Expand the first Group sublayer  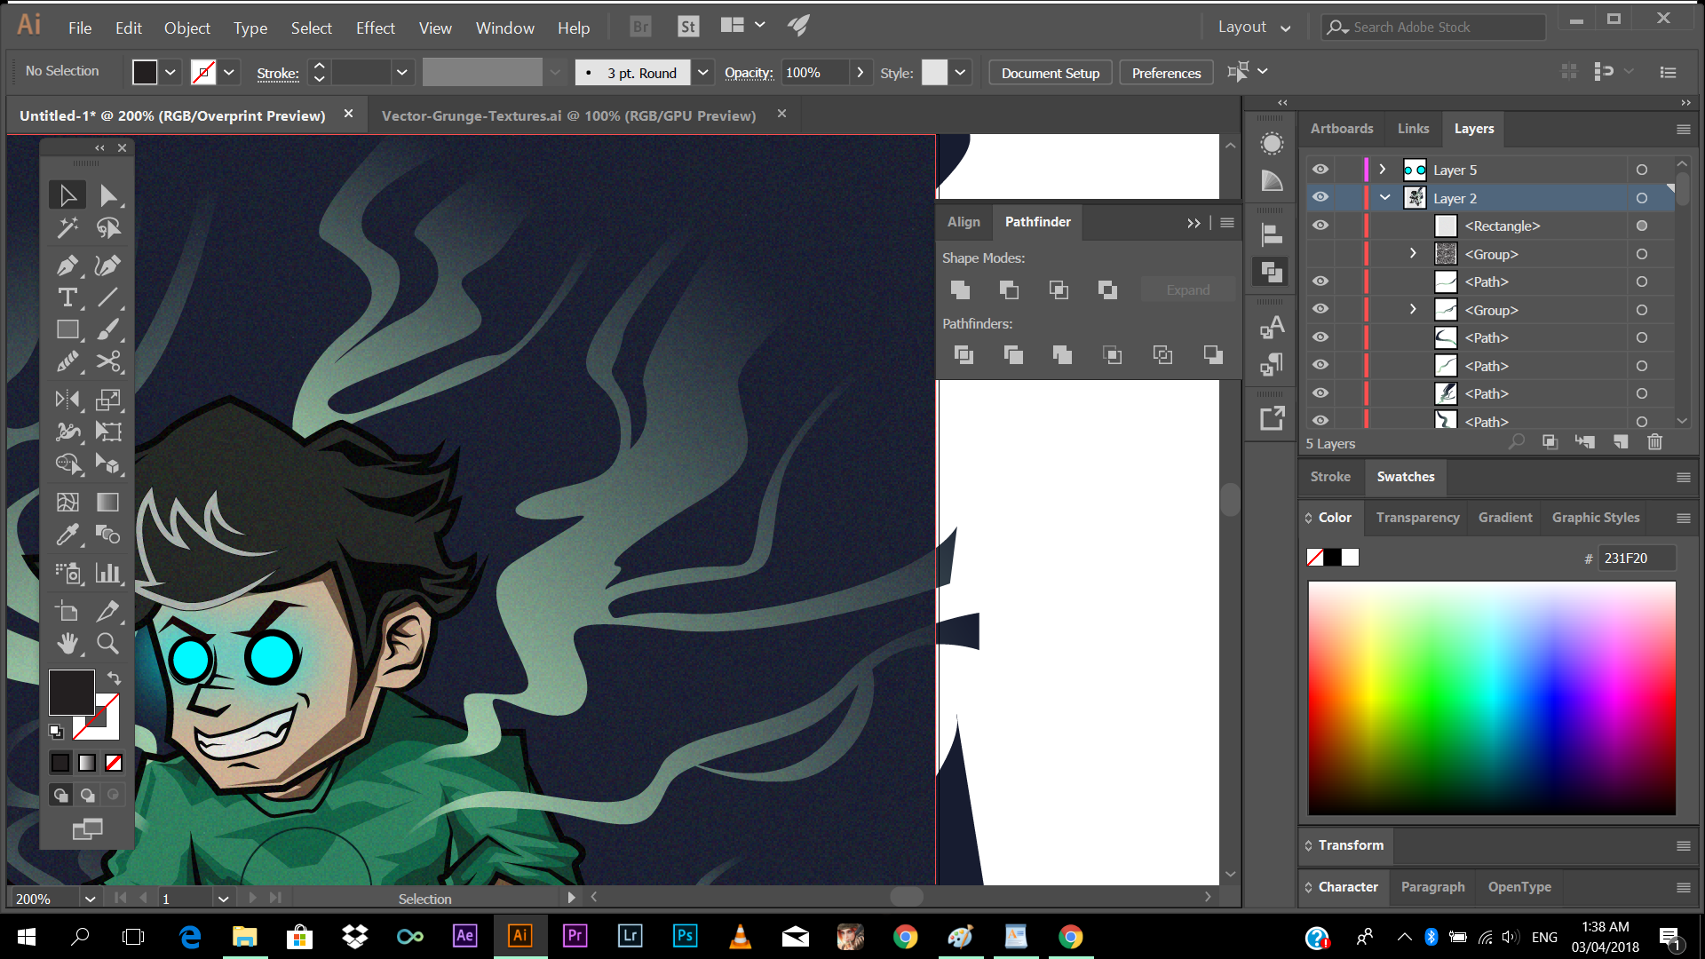[1413, 253]
